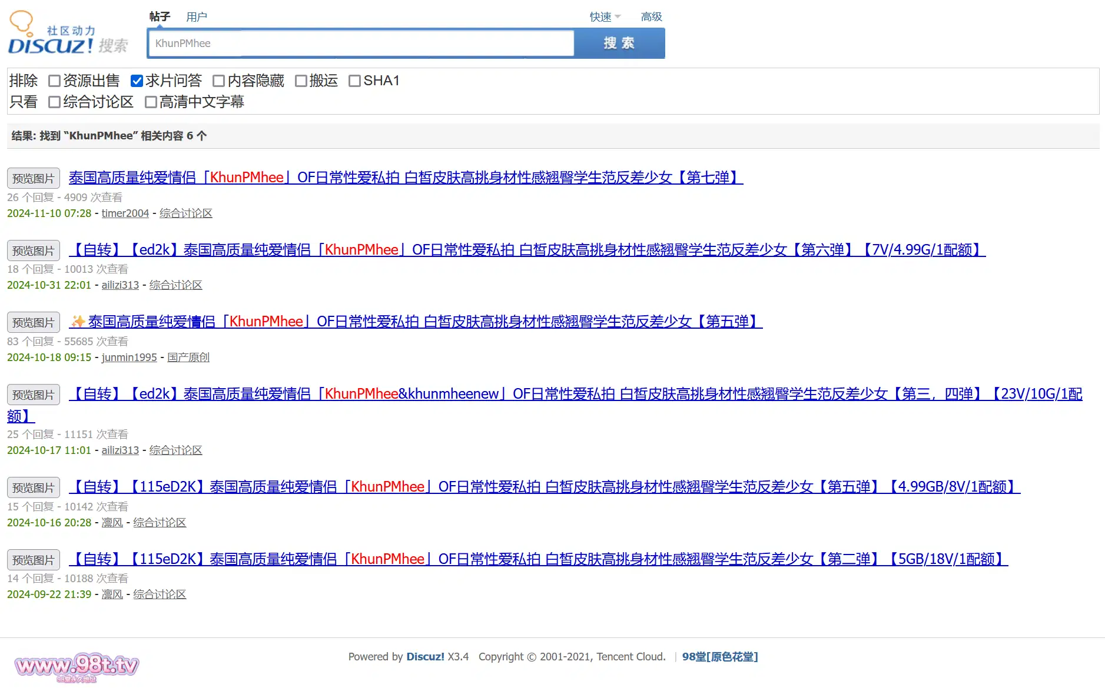Uncheck the 求片问答 exclude checkbox
Screen dimensions: 1105x688
point(137,81)
